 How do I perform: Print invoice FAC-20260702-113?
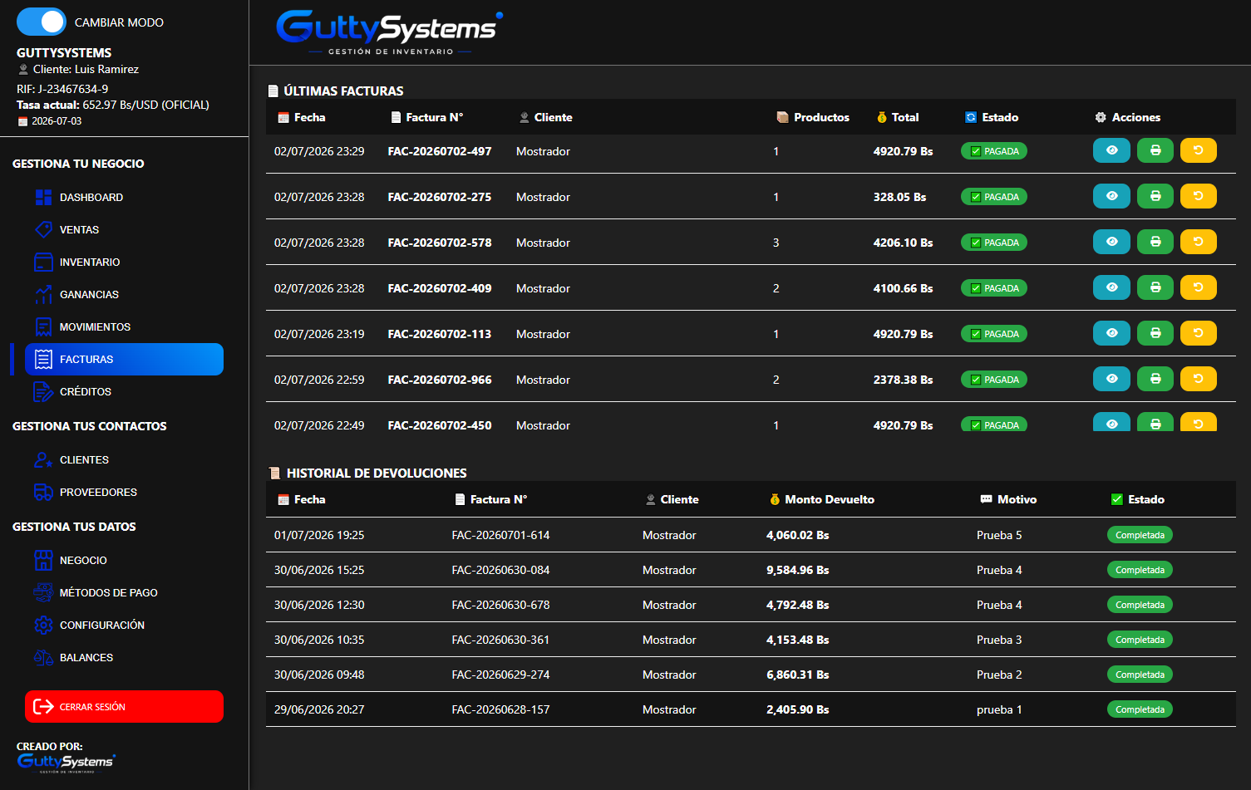1155,333
